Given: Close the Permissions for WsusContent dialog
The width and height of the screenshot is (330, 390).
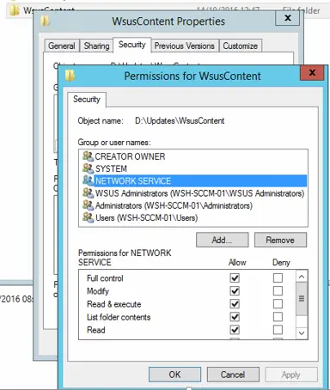Looking at the screenshot, I should coord(312,73).
